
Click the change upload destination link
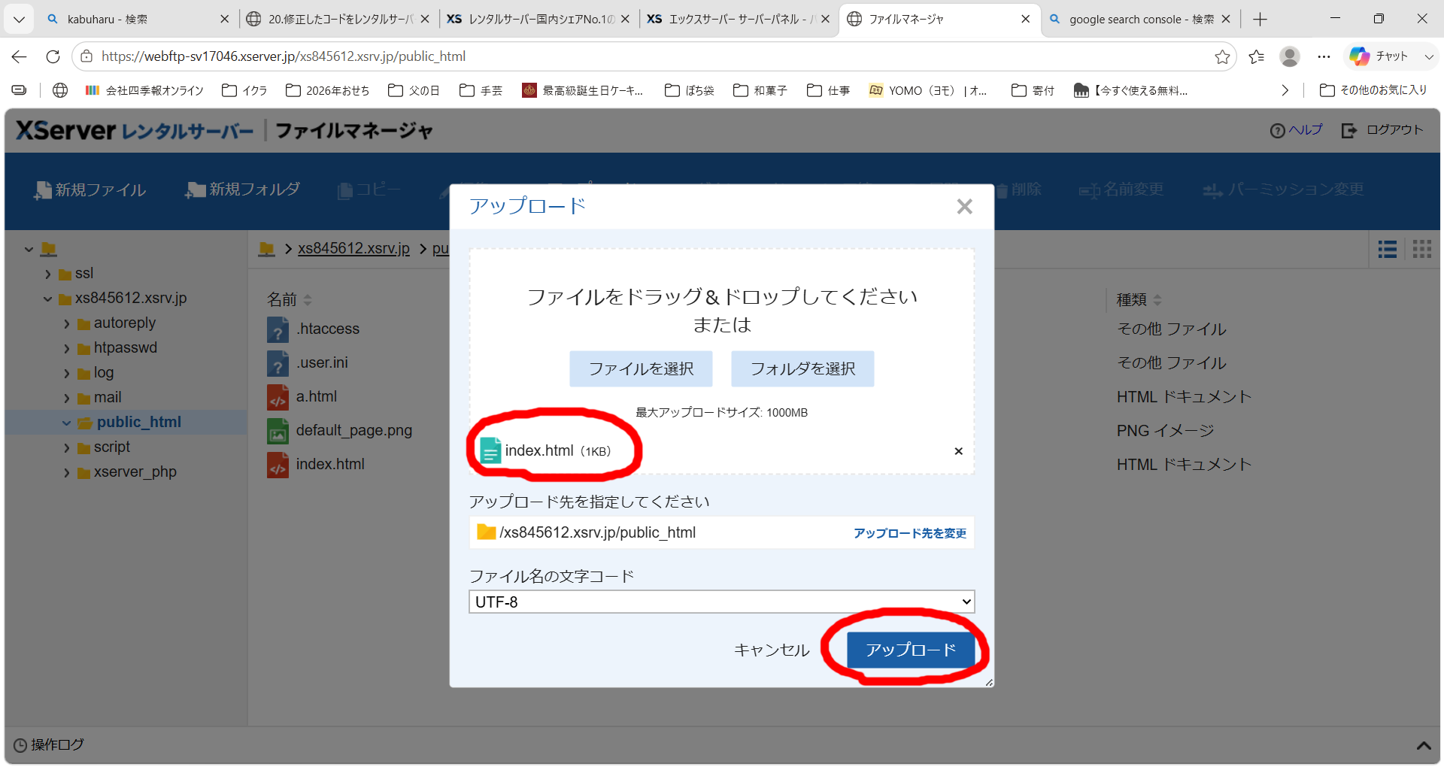click(910, 533)
